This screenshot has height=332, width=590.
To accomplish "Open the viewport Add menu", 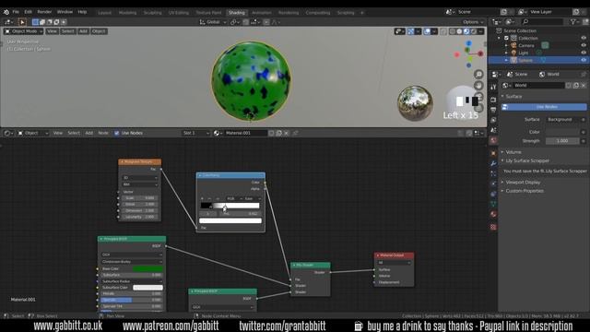I will (x=83, y=31).
